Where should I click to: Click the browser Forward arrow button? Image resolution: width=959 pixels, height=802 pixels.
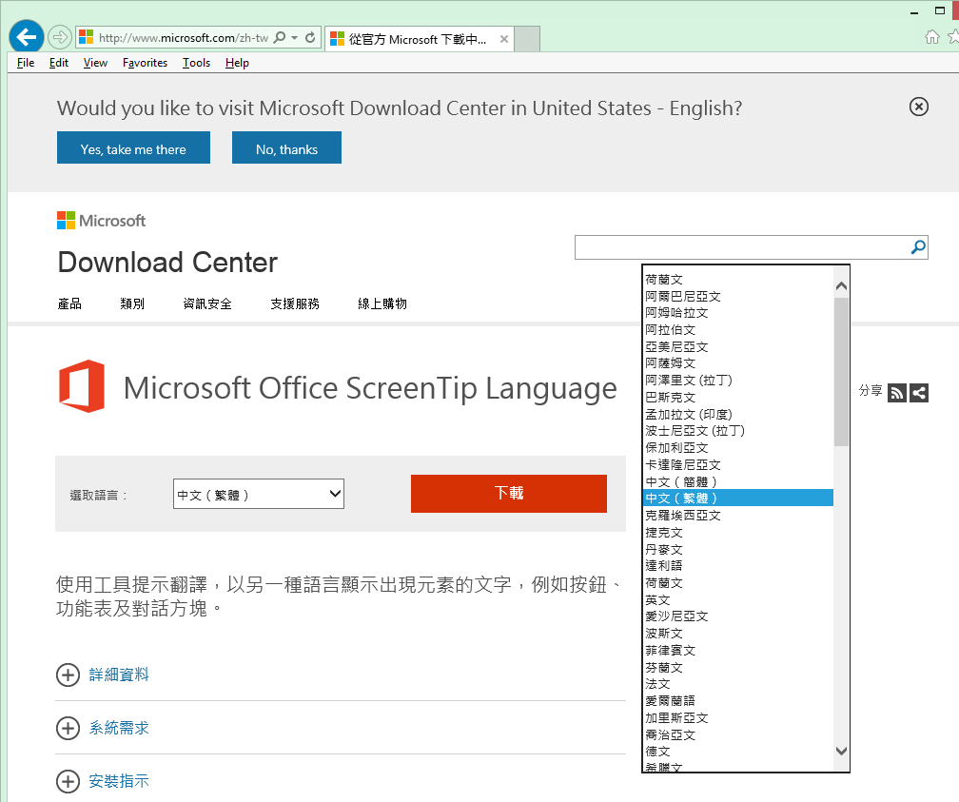coord(59,37)
